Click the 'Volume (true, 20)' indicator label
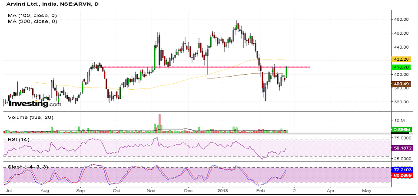418x196 pixels. click(x=30, y=117)
